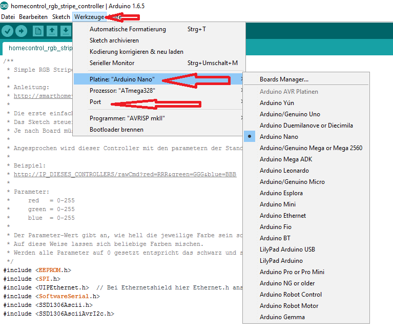Pick Arduino BT from board list
This screenshot has width=393, height=333.
click(306, 238)
